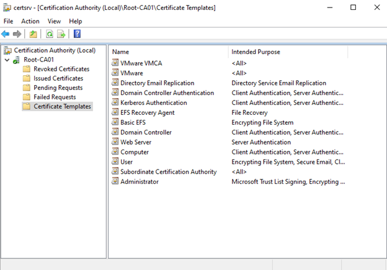The width and height of the screenshot is (387, 270).
Task: Open the View menu
Action: pyautogui.click(x=54, y=21)
